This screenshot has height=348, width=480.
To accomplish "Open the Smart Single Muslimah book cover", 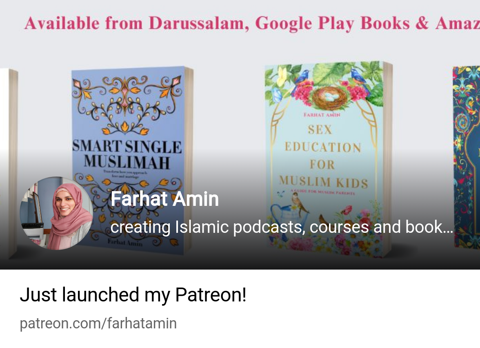I will click(x=132, y=160).
